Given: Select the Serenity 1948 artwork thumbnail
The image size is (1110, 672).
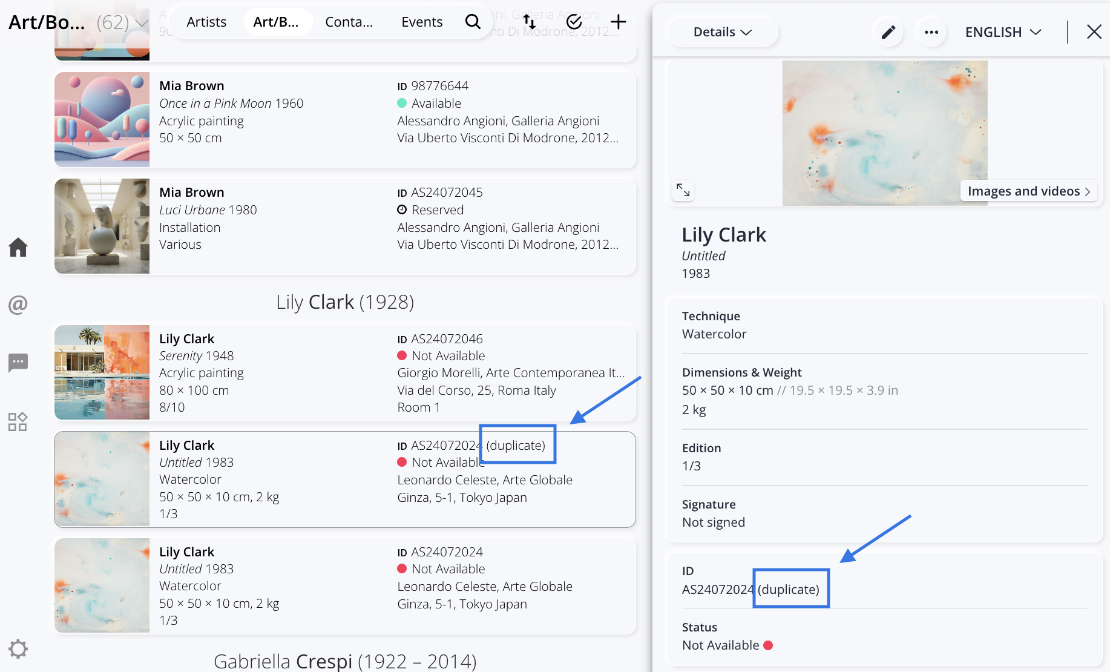Looking at the screenshot, I should tap(102, 372).
